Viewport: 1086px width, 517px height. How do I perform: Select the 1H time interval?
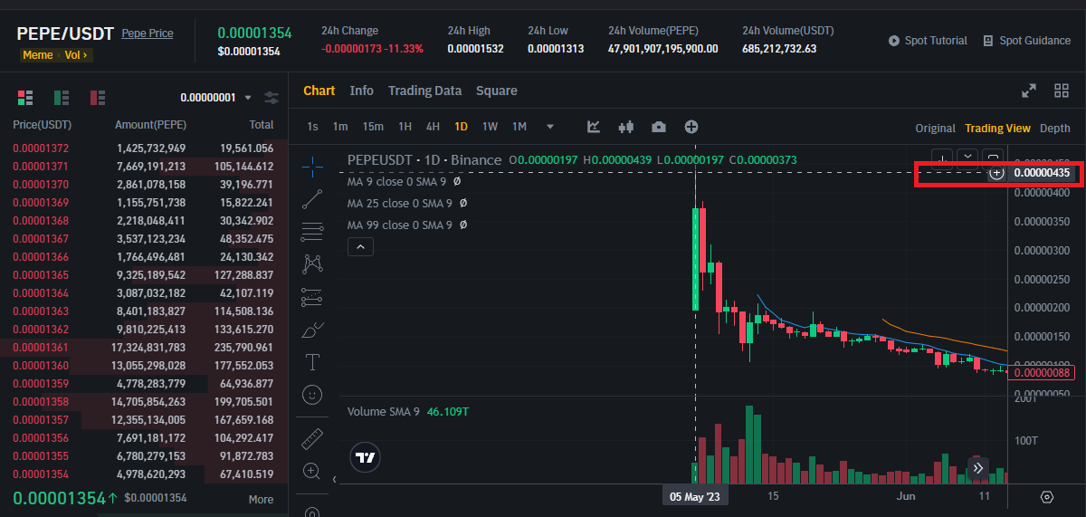[405, 127]
